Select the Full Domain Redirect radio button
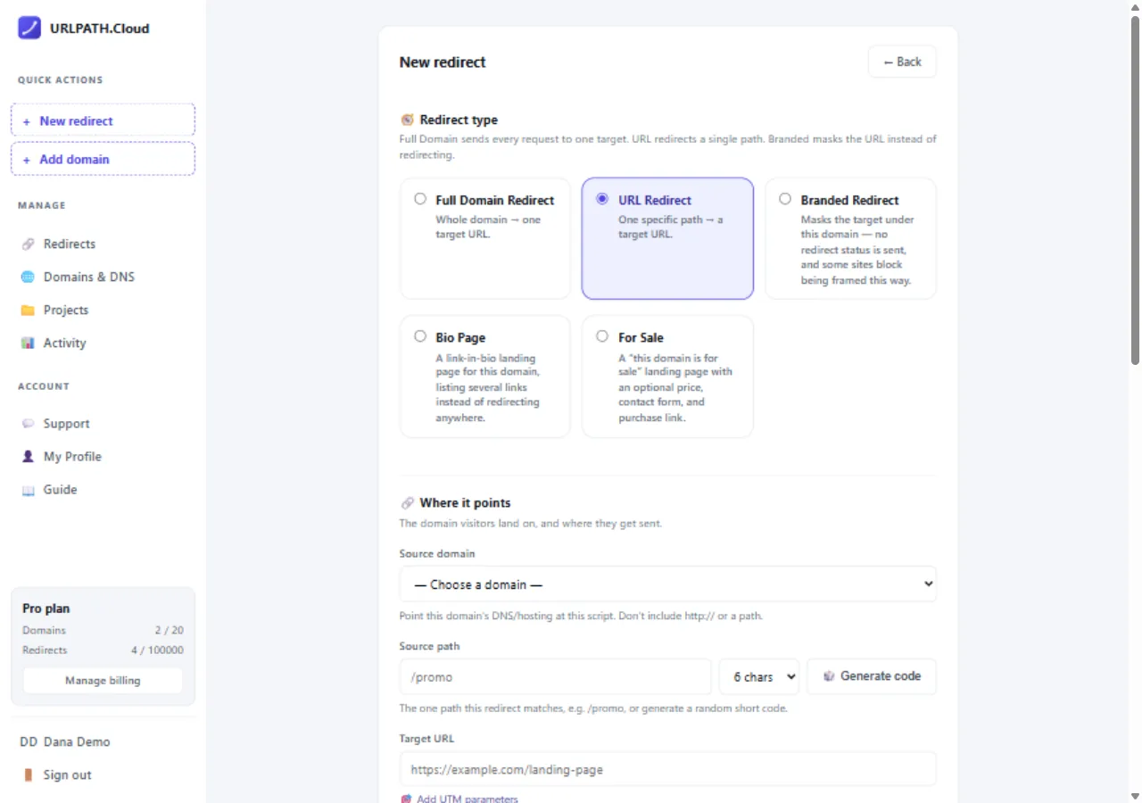 pyautogui.click(x=420, y=199)
